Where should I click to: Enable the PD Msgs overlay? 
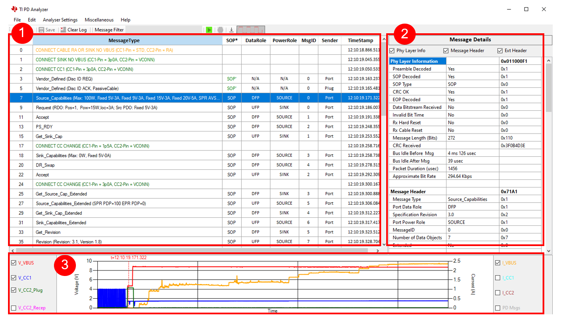pos(498,308)
